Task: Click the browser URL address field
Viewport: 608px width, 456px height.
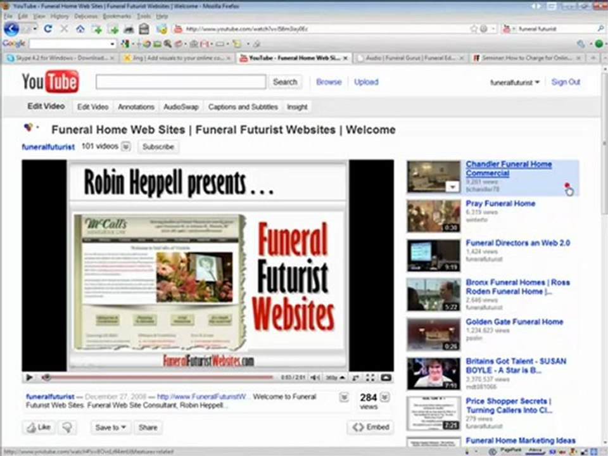Action: [x=326, y=28]
